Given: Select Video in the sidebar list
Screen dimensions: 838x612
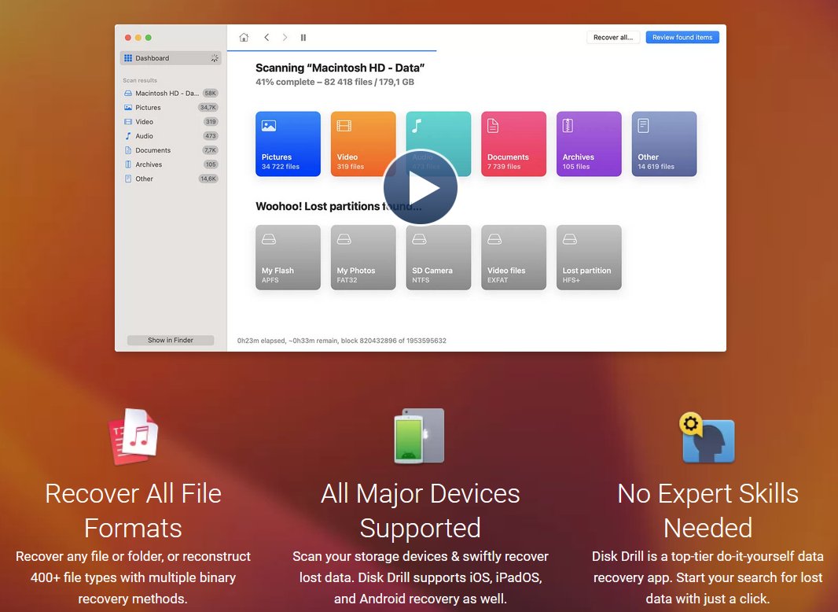Looking at the screenshot, I should pos(171,121).
